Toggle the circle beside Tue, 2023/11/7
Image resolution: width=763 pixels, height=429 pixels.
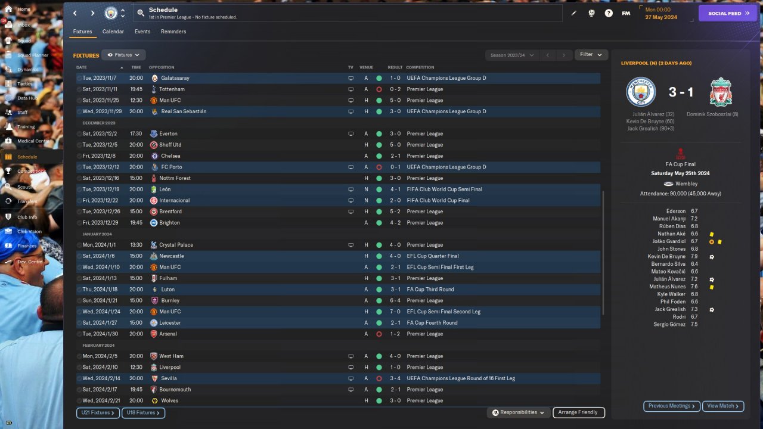click(79, 78)
